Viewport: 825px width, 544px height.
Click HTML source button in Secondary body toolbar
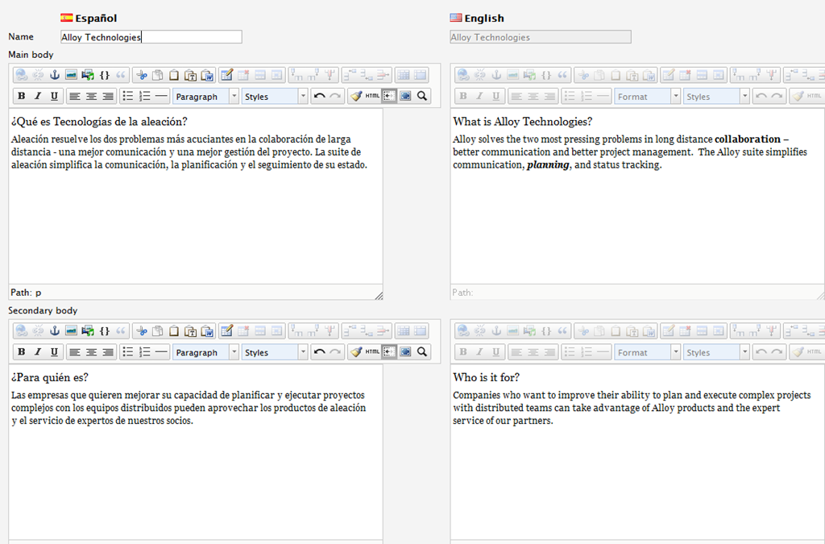pyautogui.click(x=372, y=352)
